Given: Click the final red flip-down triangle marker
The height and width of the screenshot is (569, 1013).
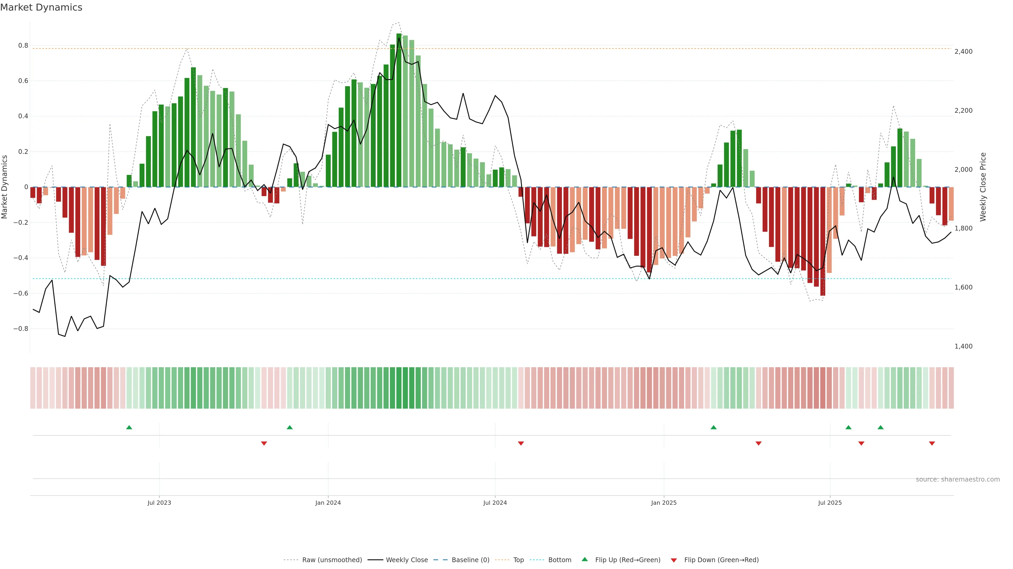Looking at the screenshot, I should coord(931,443).
